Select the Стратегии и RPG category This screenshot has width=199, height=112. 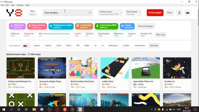pyautogui.click(x=106, y=26)
